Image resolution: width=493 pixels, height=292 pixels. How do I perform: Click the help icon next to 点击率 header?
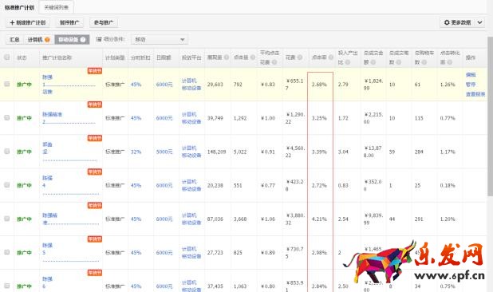tap(331, 57)
